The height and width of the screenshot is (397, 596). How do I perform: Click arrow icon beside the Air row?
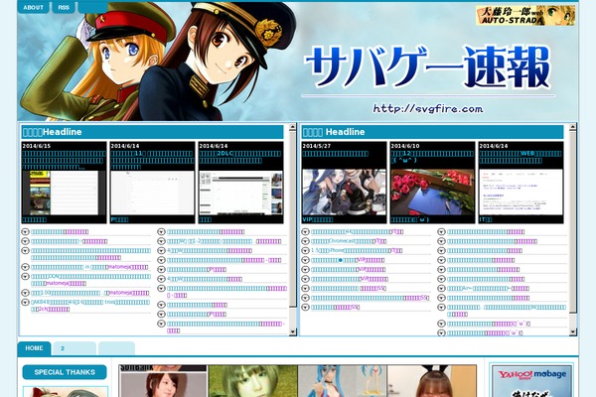tap(441, 289)
